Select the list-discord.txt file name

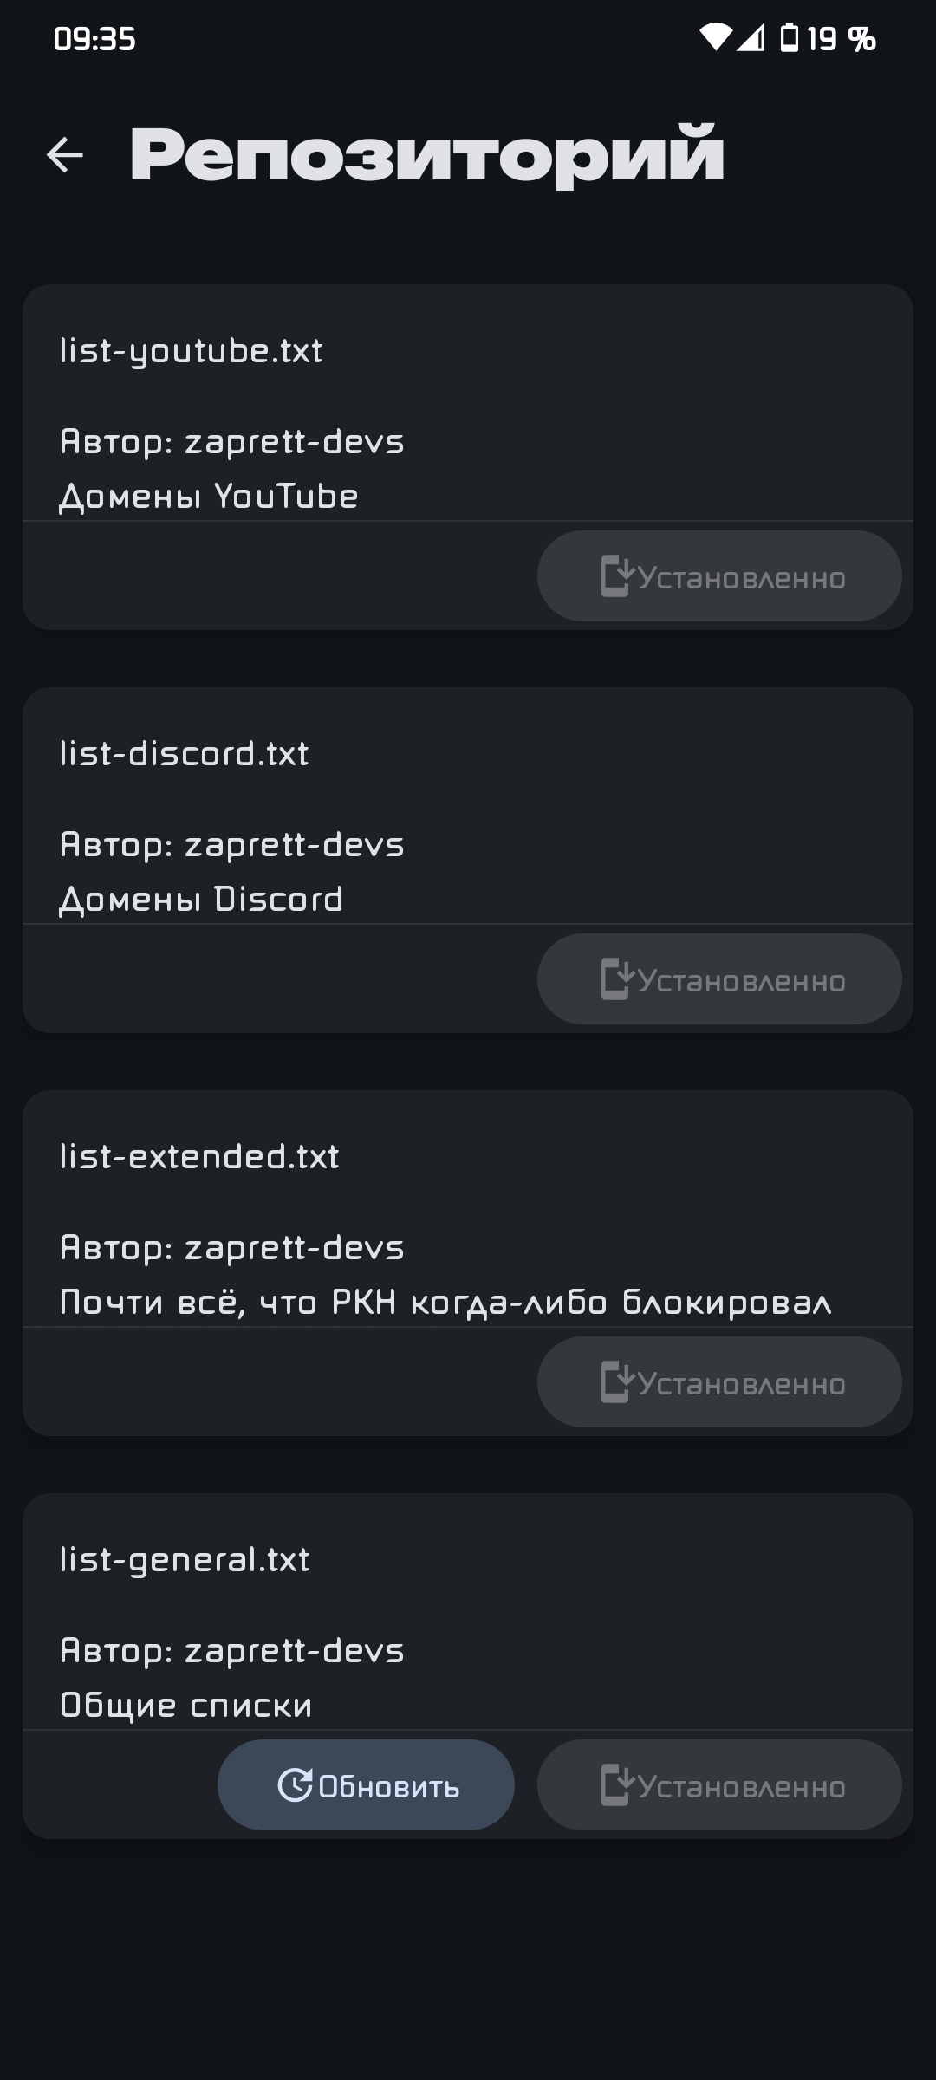click(185, 753)
